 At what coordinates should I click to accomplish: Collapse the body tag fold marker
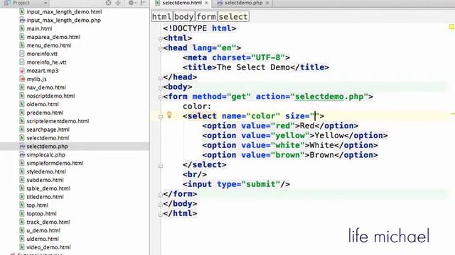click(161, 87)
